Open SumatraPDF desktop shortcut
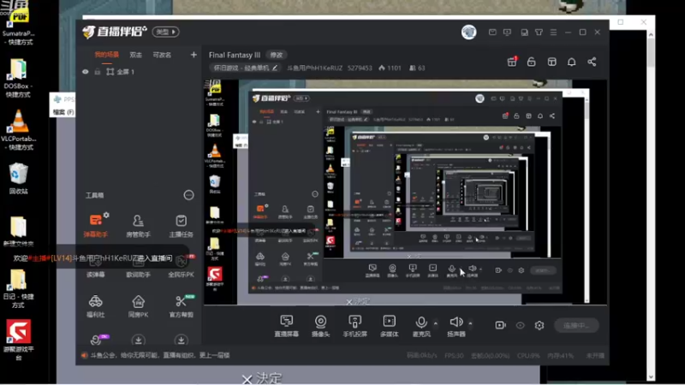 [x=18, y=24]
